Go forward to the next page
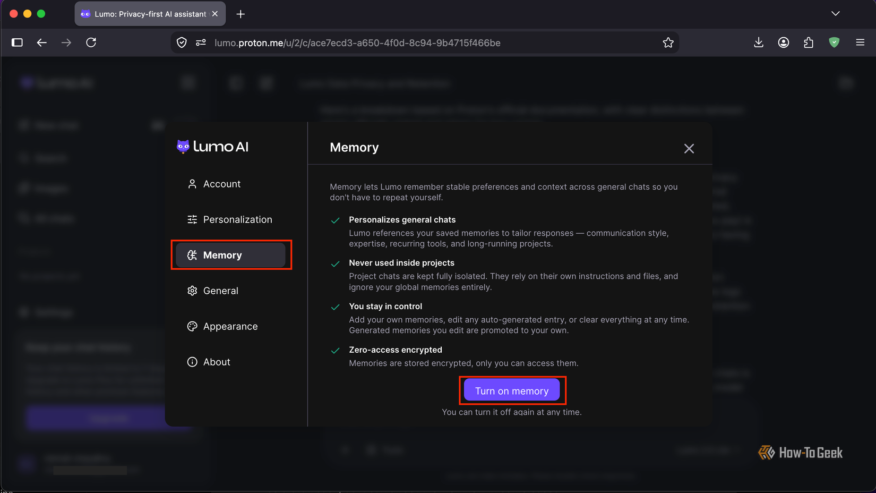This screenshot has height=493, width=876. pyautogui.click(x=66, y=42)
